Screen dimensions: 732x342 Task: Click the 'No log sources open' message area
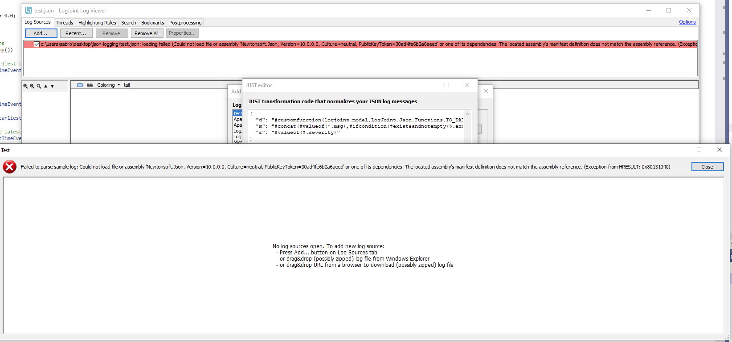coord(363,255)
